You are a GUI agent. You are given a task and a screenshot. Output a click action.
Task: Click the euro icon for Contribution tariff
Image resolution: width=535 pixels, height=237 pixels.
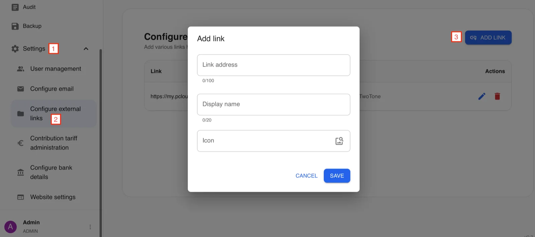pyautogui.click(x=20, y=143)
